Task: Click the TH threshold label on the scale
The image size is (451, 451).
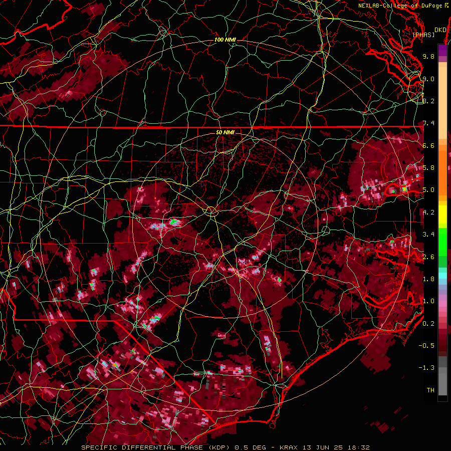Action: click(430, 390)
